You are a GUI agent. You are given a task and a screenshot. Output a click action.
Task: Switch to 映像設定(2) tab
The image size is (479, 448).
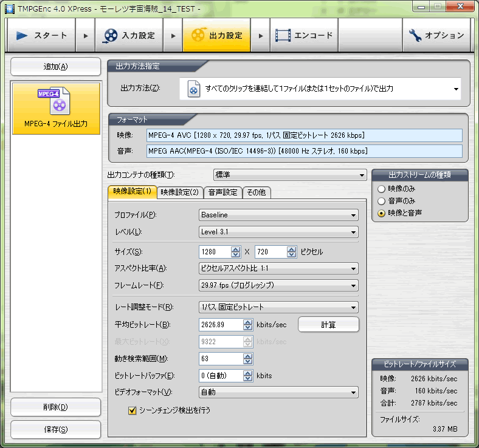[x=180, y=192]
